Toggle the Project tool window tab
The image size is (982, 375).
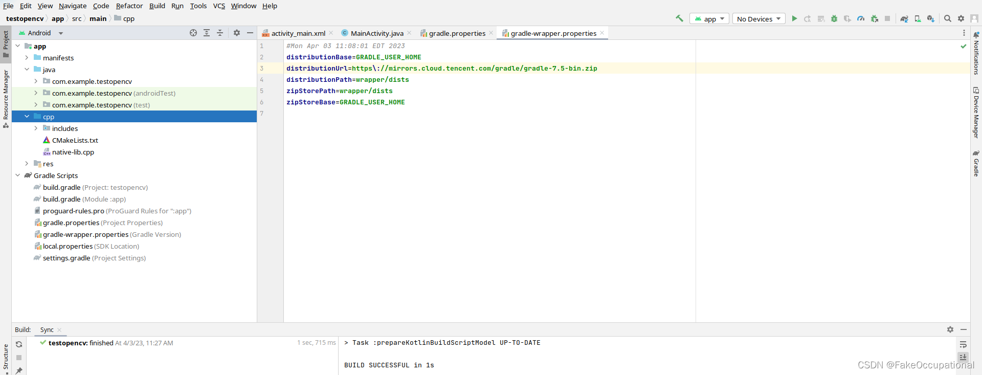coord(6,44)
